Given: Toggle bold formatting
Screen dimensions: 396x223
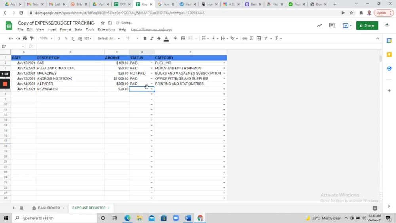Looking at the screenshot, I should click(x=145, y=38).
